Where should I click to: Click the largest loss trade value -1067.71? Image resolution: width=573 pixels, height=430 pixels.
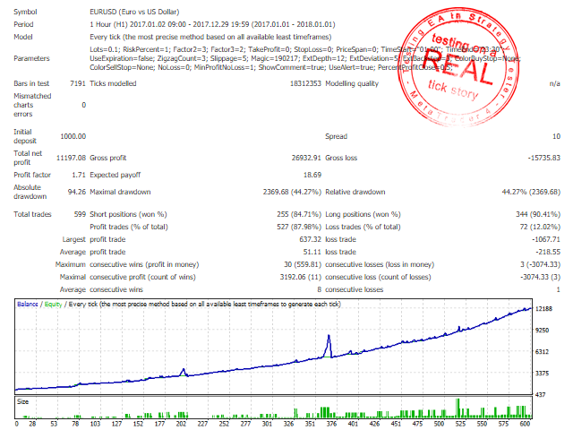click(546, 239)
